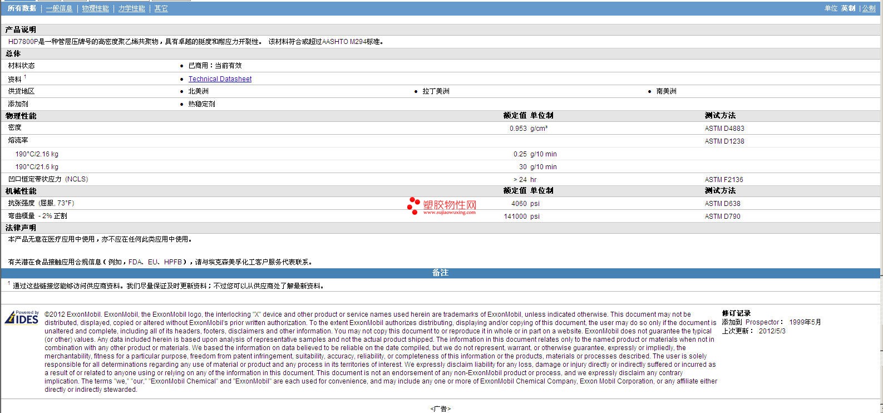The height and width of the screenshot is (413, 883).
Task: Click the vertical scrollbar at right edge
Action: coord(882,206)
